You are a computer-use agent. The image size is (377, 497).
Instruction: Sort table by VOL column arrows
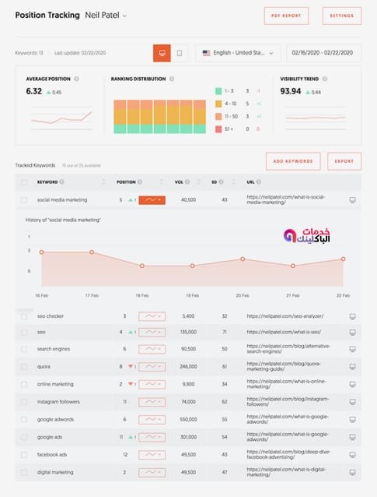(x=198, y=182)
